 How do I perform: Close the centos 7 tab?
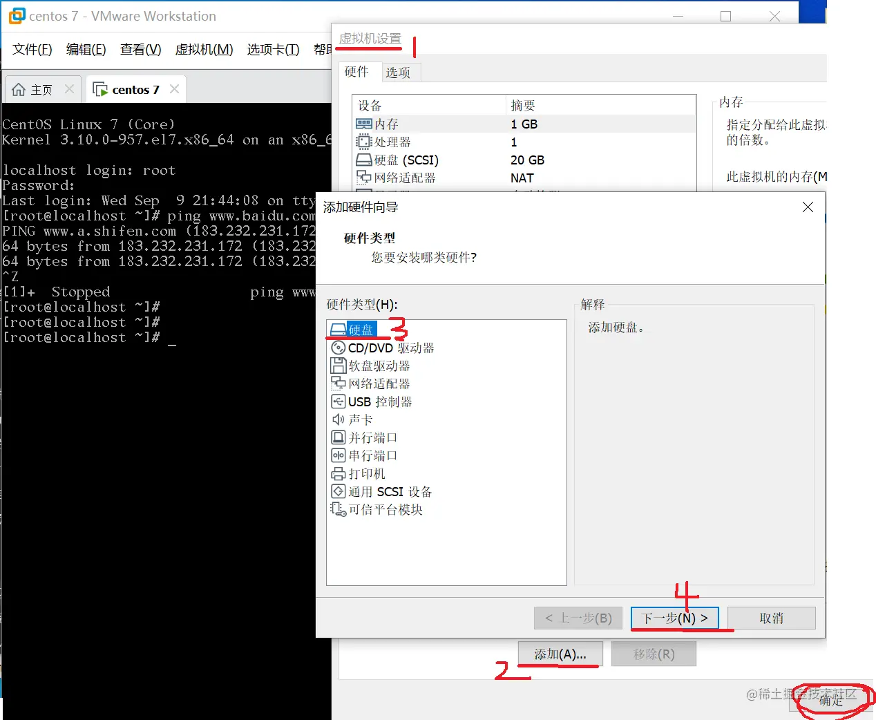click(x=174, y=89)
